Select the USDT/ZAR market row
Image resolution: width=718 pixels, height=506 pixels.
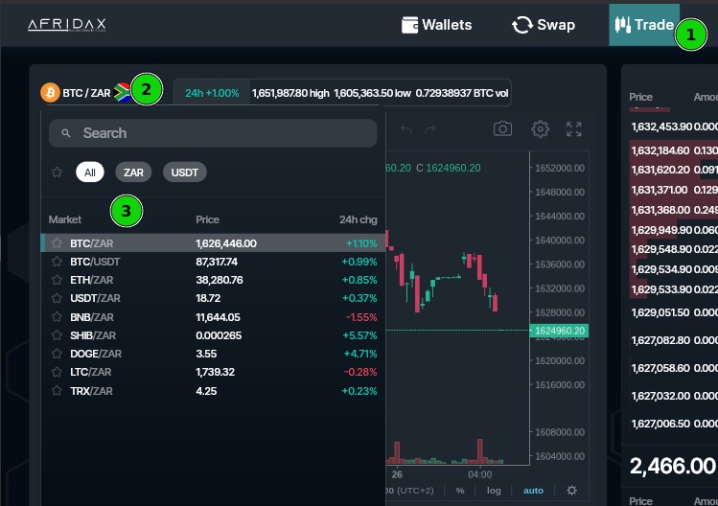pyautogui.click(x=213, y=298)
